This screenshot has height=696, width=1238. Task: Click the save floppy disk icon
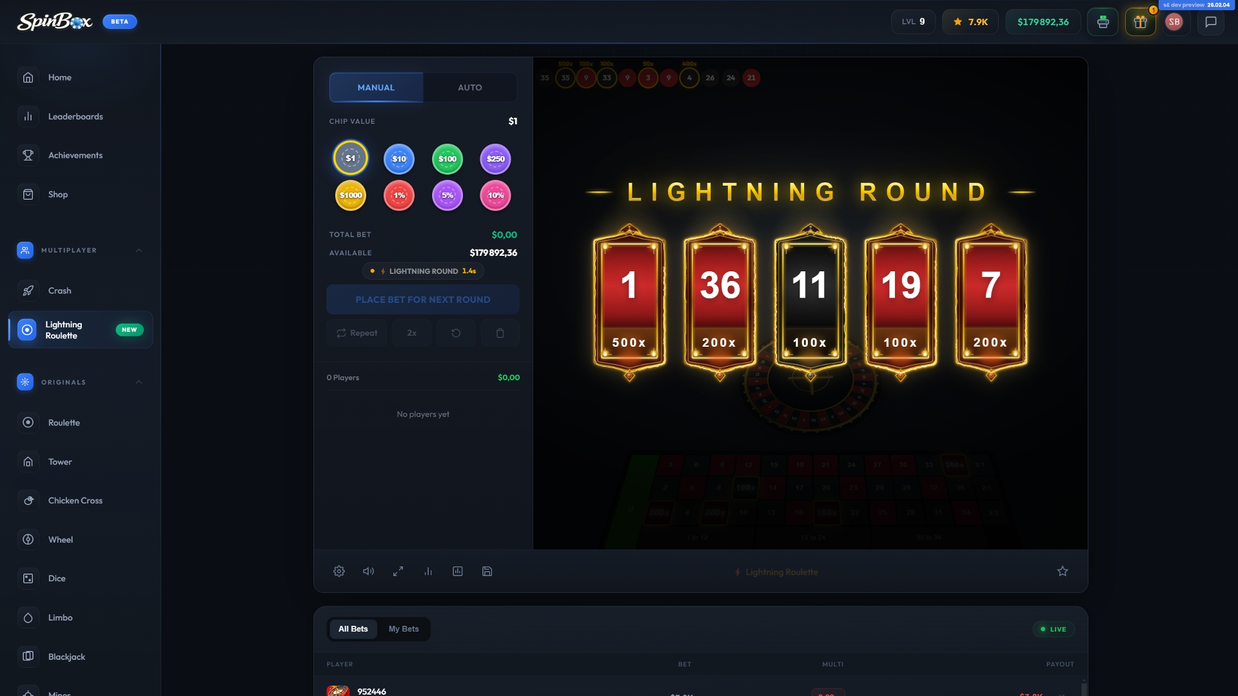(x=487, y=572)
